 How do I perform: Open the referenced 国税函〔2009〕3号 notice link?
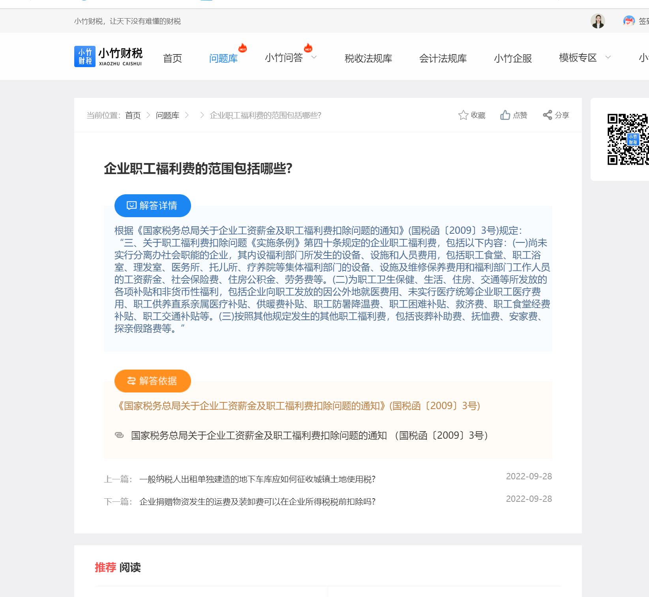click(x=309, y=436)
